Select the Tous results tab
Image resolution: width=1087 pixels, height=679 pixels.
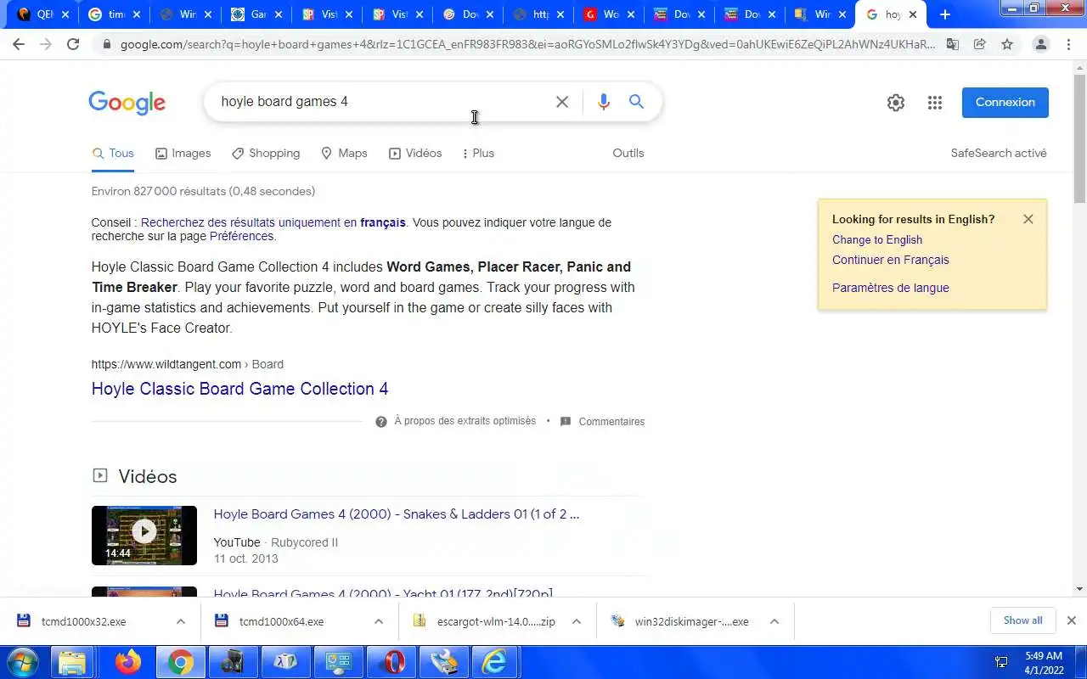click(113, 154)
